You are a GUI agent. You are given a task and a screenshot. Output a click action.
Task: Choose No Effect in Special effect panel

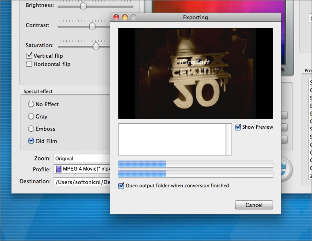31,104
